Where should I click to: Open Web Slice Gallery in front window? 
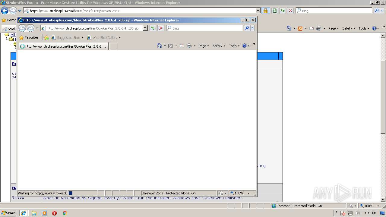tap(104, 38)
